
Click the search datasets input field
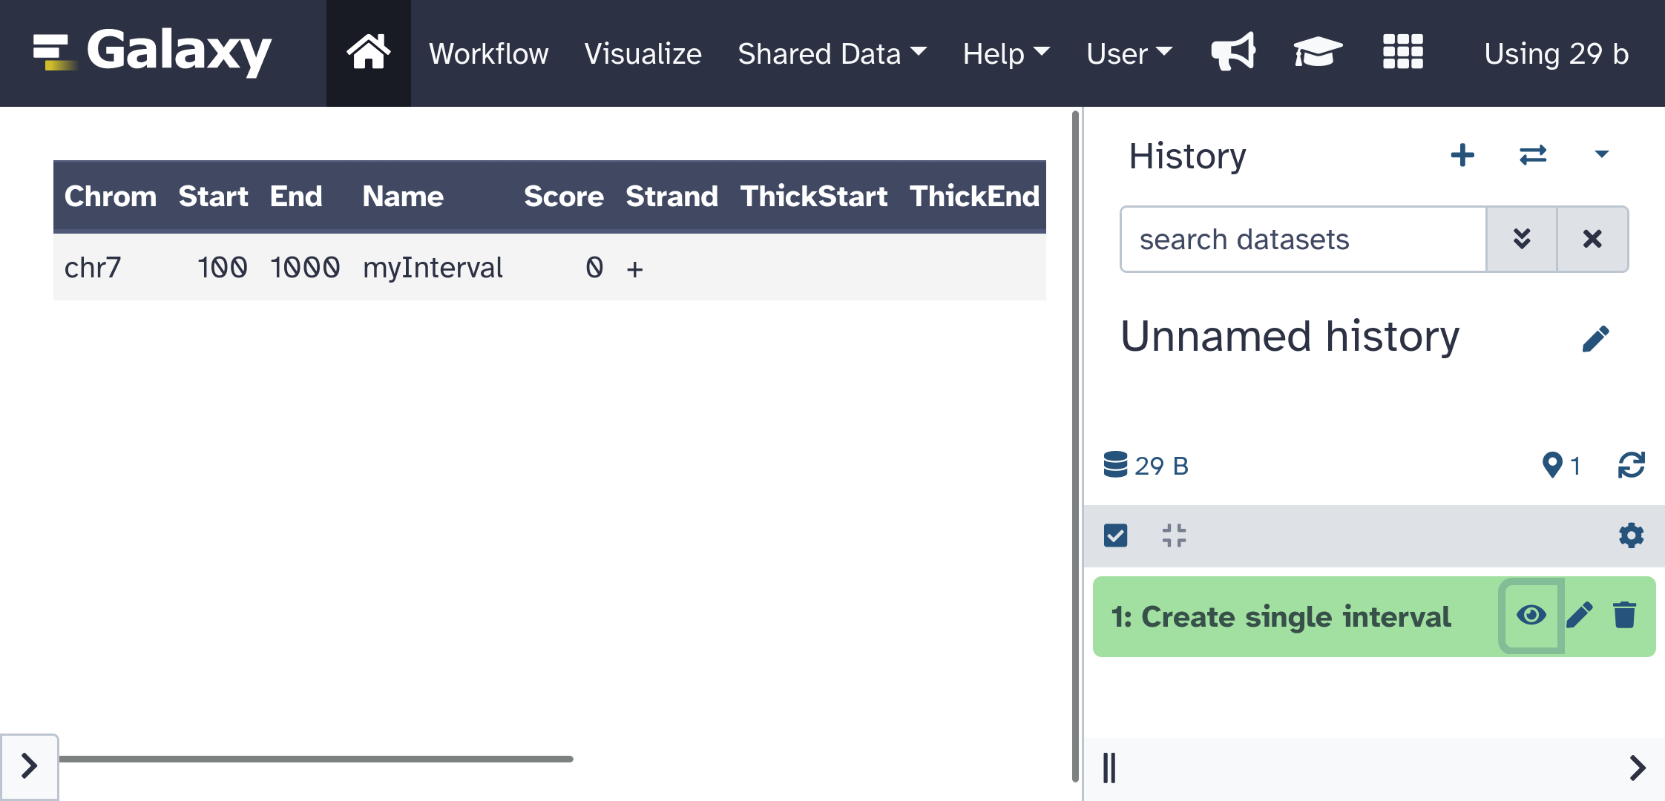pos(1303,239)
